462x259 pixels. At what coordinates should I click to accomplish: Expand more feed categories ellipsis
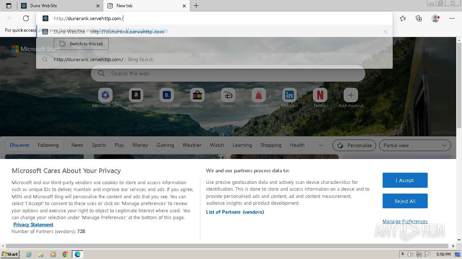pyautogui.click(x=321, y=145)
